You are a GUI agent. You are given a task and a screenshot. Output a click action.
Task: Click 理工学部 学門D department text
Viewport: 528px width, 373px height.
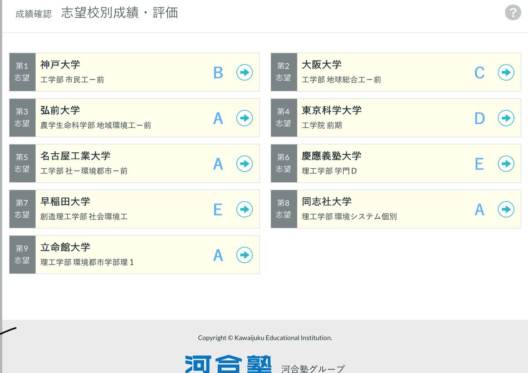coord(329,171)
